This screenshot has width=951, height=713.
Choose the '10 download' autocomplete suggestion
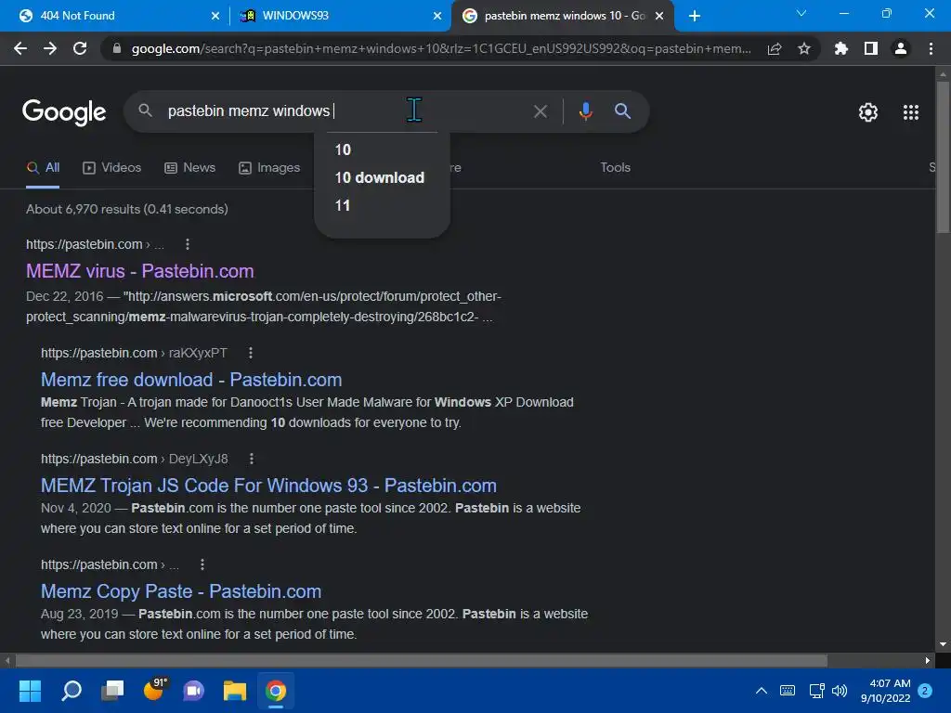(382, 177)
